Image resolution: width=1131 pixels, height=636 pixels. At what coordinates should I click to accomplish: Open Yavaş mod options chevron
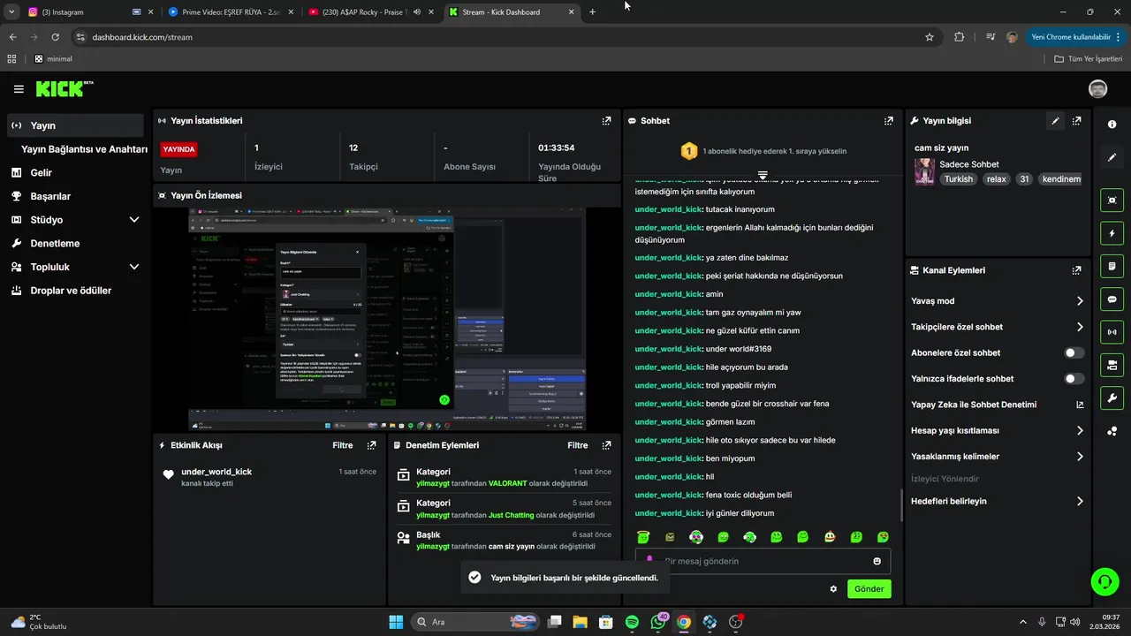(1080, 301)
